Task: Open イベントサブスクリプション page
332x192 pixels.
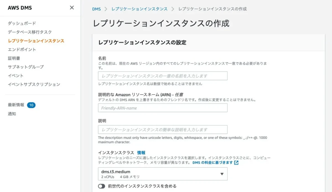Action: click(x=34, y=84)
